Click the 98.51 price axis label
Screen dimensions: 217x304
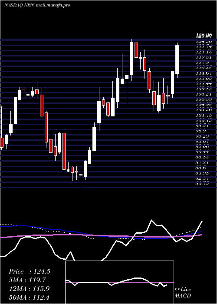[x=203, y=126]
